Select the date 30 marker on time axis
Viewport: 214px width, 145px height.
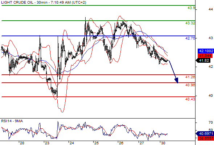click(x=163, y=143)
